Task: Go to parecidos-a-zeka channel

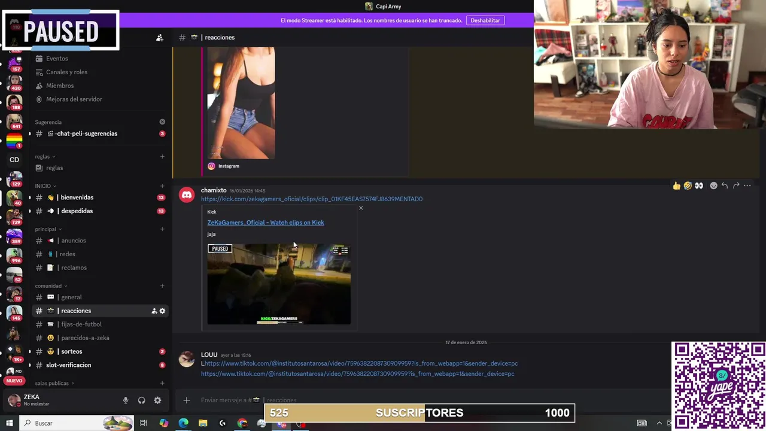Action: click(x=99, y=338)
